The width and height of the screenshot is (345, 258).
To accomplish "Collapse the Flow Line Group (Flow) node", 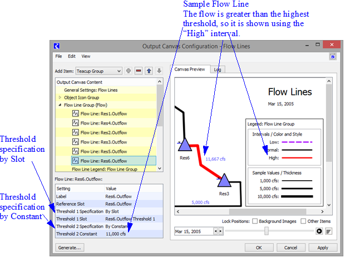I will coord(60,105).
